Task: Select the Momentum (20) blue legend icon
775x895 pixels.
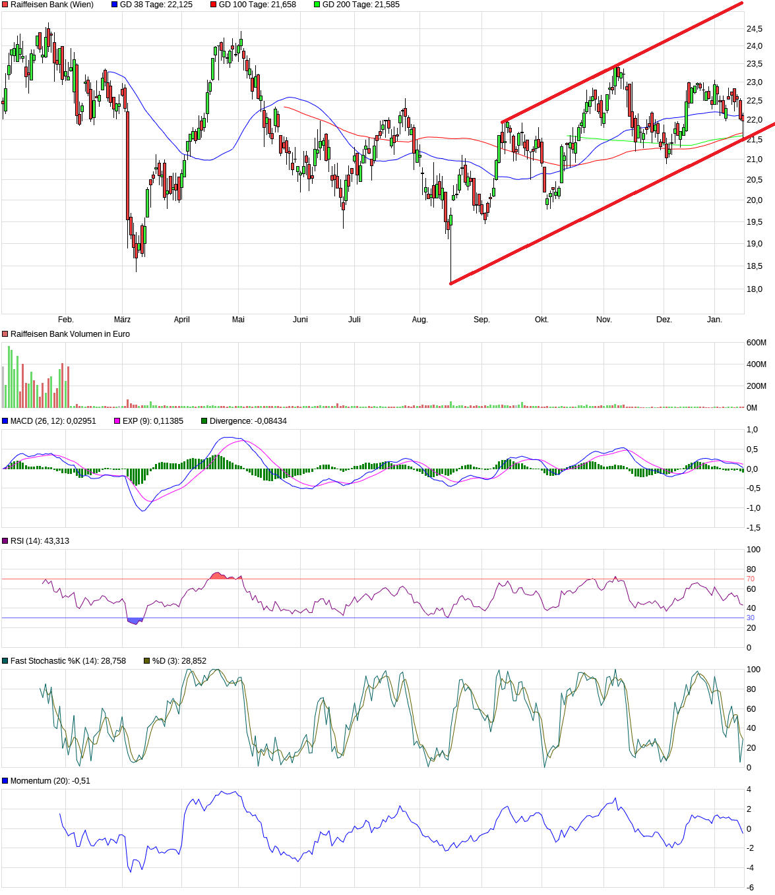Action: tap(5, 780)
